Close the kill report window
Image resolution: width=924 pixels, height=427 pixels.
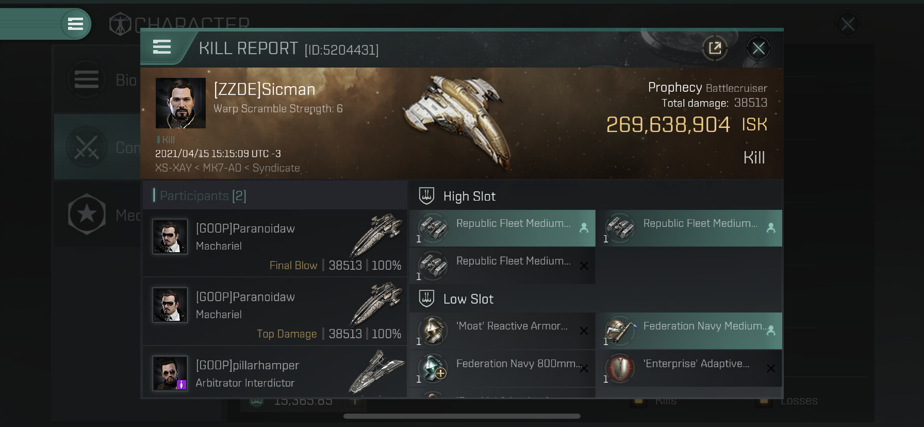758,48
